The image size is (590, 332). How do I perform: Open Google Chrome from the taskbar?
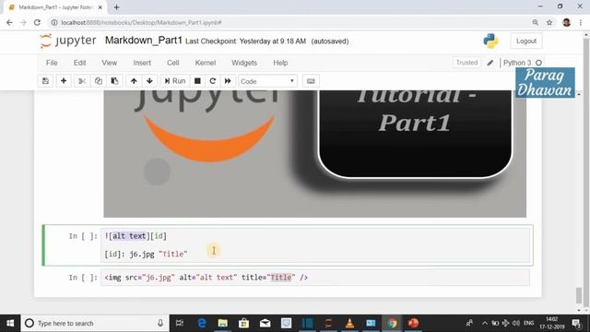(x=392, y=323)
